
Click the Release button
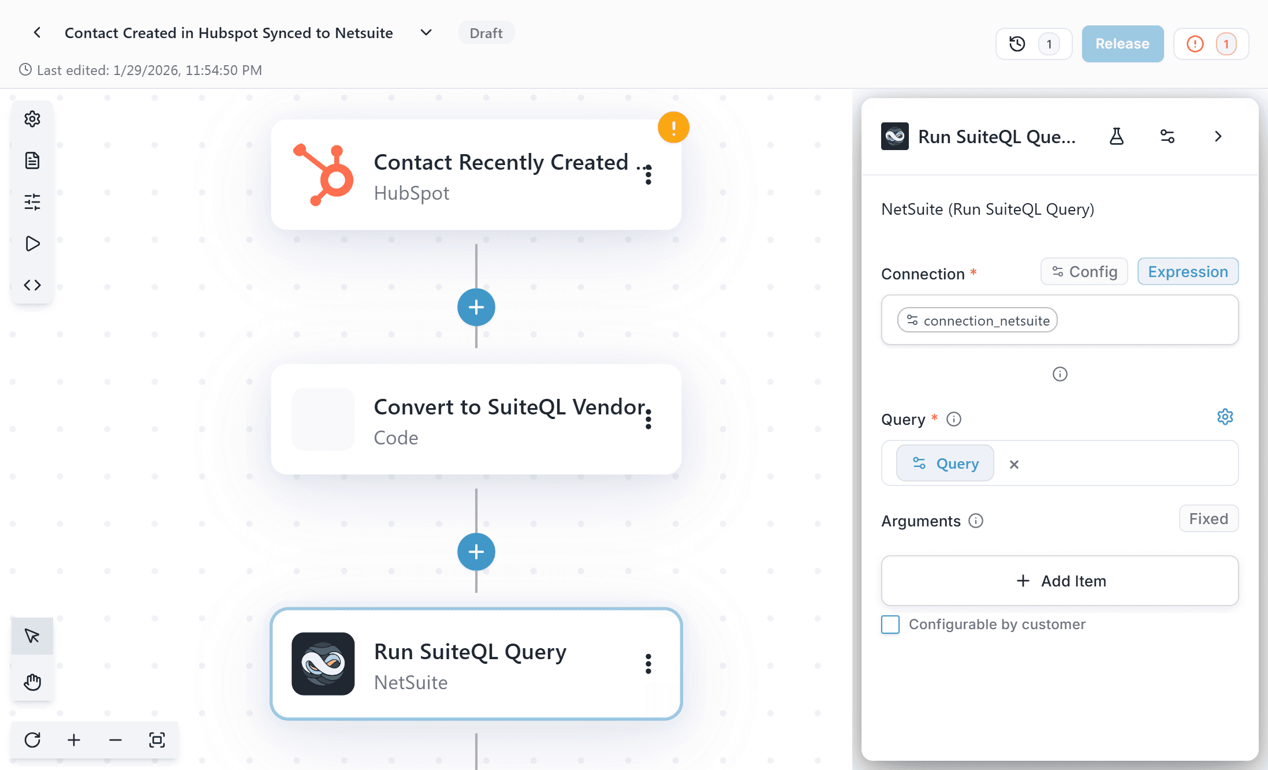pyautogui.click(x=1122, y=44)
